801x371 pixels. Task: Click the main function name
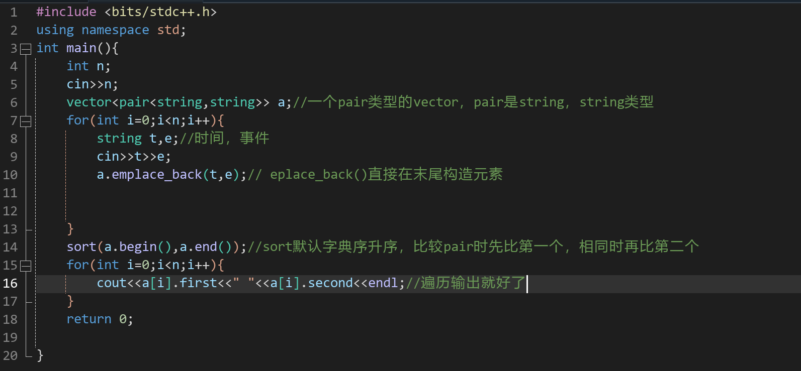click(x=81, y=48)
